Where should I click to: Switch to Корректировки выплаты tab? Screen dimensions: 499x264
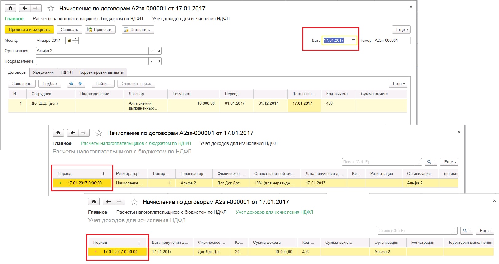tap(101, 72)
